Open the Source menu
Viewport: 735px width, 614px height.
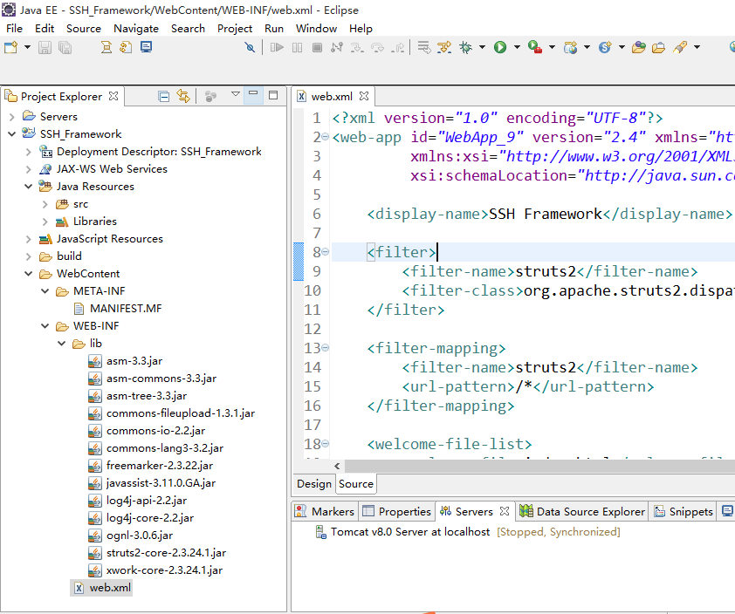(x=84, y=29)
